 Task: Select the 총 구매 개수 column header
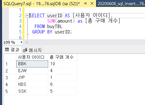[x=62, y=57]
